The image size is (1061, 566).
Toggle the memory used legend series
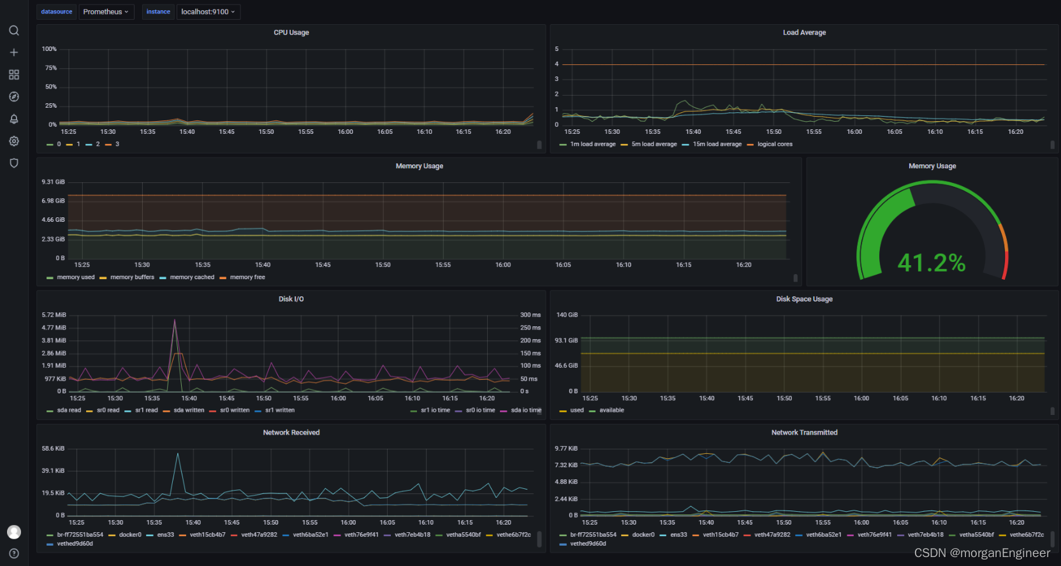[76, 277]
